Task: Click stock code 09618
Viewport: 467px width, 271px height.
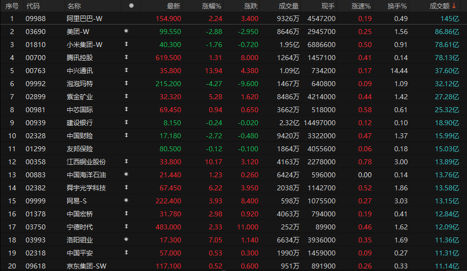Action: pyautogui.click(x=36, y=266)
